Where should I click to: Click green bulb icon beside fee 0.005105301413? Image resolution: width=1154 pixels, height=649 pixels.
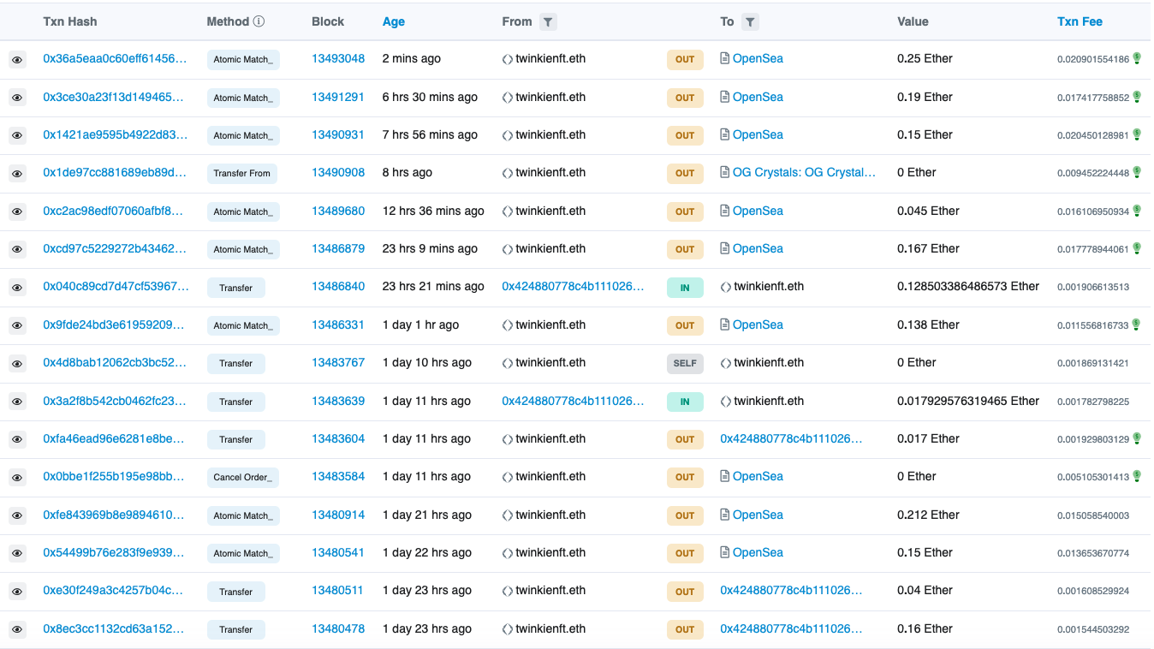point(1137,476)
